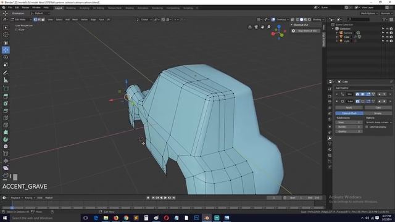Adjust the Quality subdivisions field
The height and width of the screenshot is (222, 395).
(x=349, y=131)
